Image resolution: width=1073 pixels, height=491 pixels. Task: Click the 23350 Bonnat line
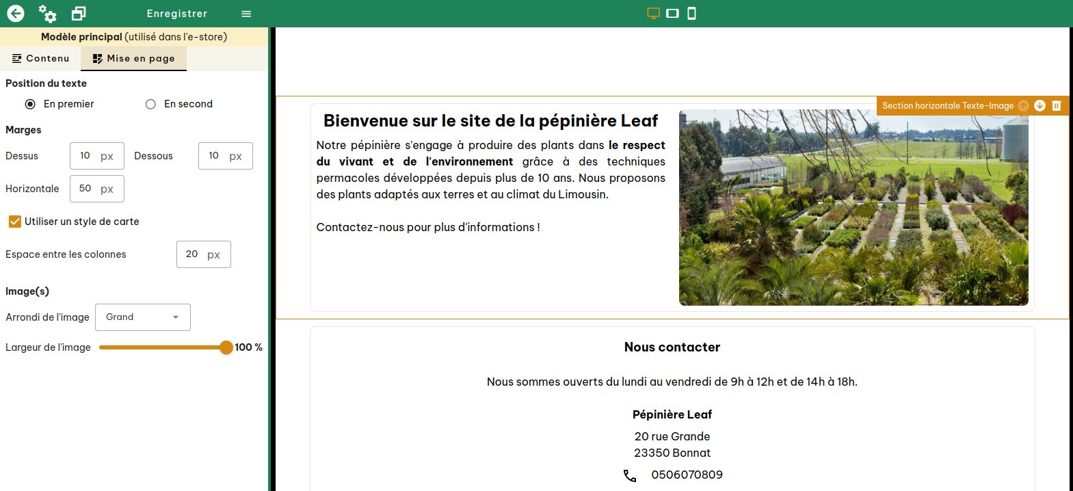pyautogui.click(x=672, y=453)
